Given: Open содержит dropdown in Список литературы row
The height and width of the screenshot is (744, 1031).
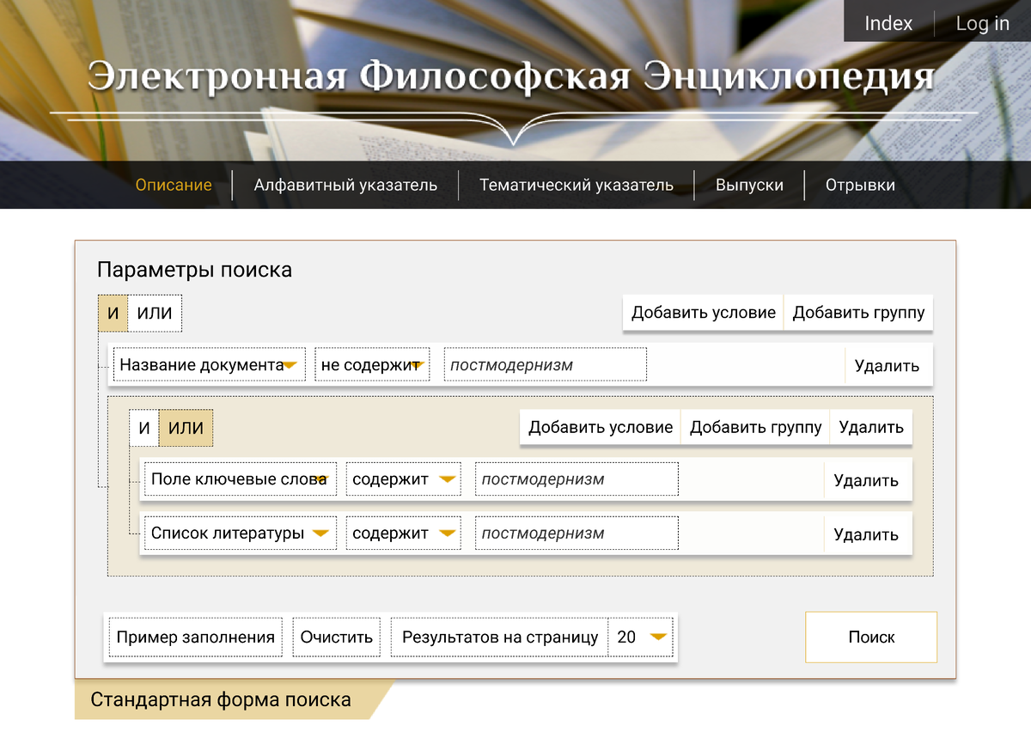Looking at the screenshot, I should tap(404, 533).
